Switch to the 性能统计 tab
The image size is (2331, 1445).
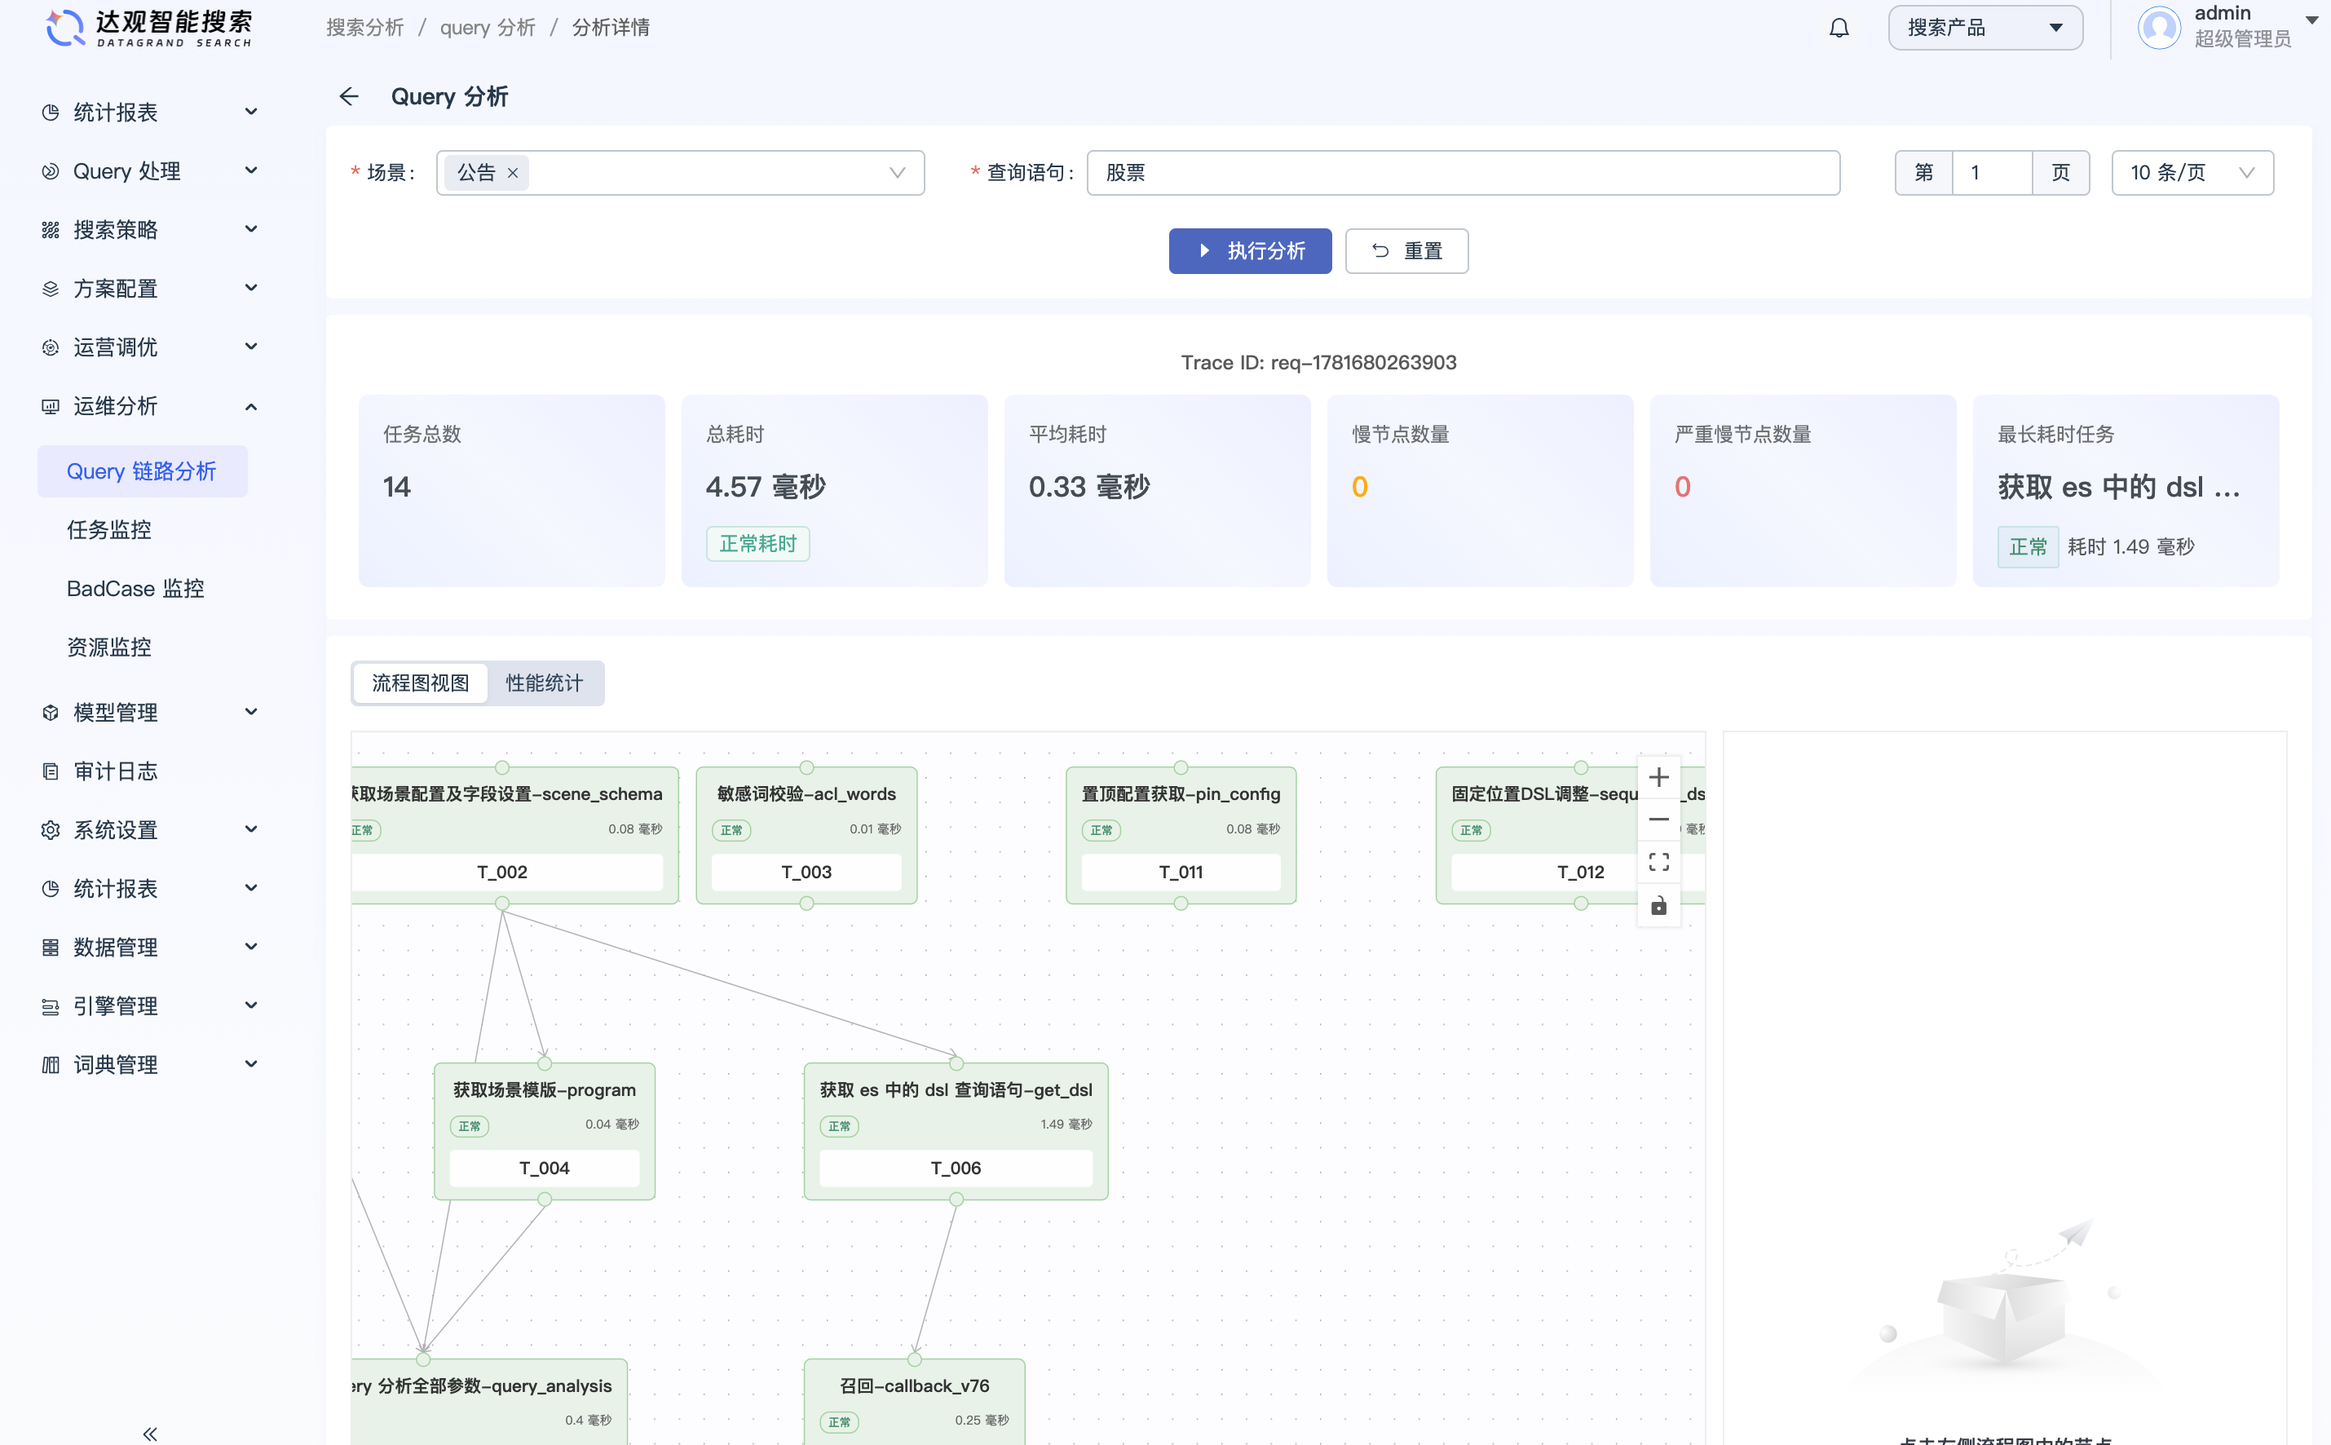click(544, 683)
